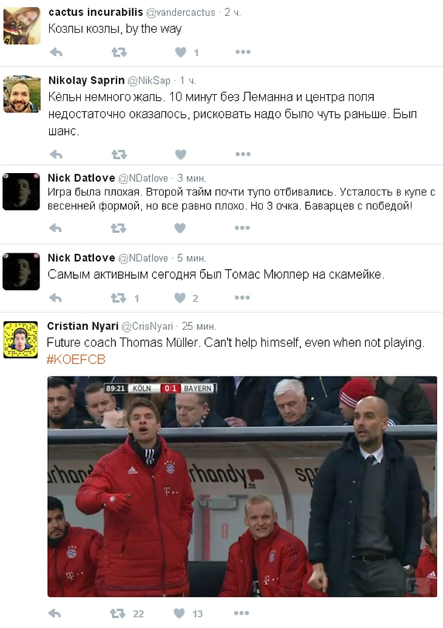Screen dimensions: 443x628
Task: Open the @CrisNyari profile handle
Action: click(147, 326)
